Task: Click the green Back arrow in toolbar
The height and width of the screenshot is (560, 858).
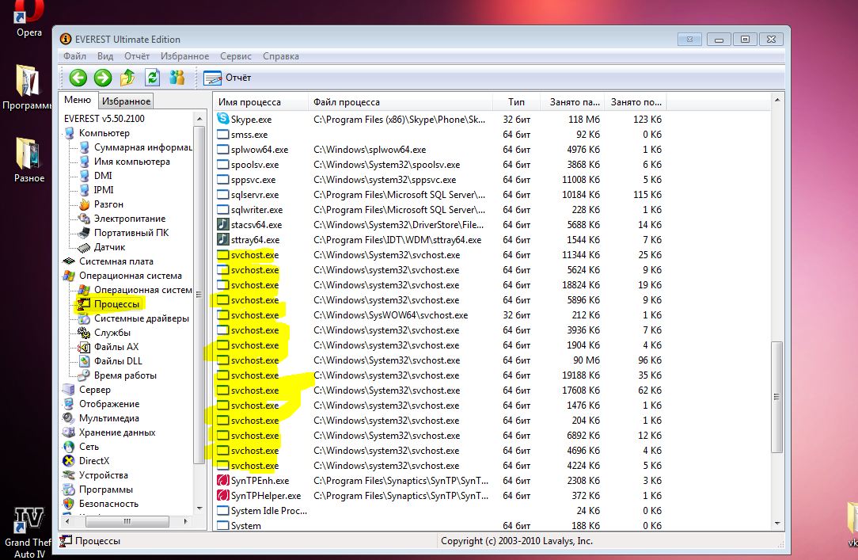Action: 78,78
